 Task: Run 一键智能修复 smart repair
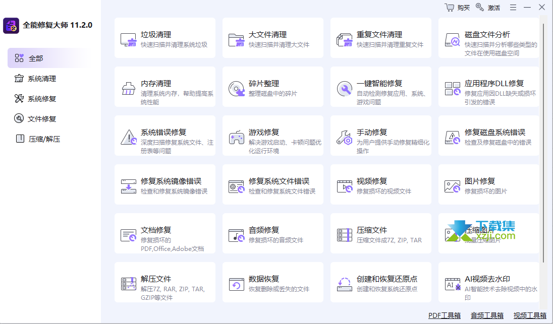tap(380, 87)
